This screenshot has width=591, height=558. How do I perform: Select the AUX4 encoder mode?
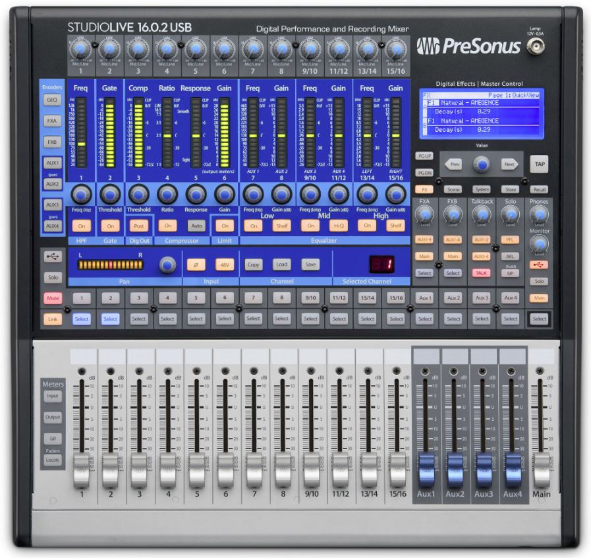click(x=52, y=226)
